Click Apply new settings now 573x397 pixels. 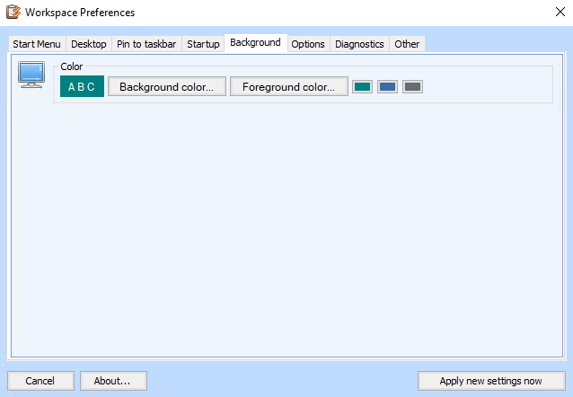tap(490, 381)
